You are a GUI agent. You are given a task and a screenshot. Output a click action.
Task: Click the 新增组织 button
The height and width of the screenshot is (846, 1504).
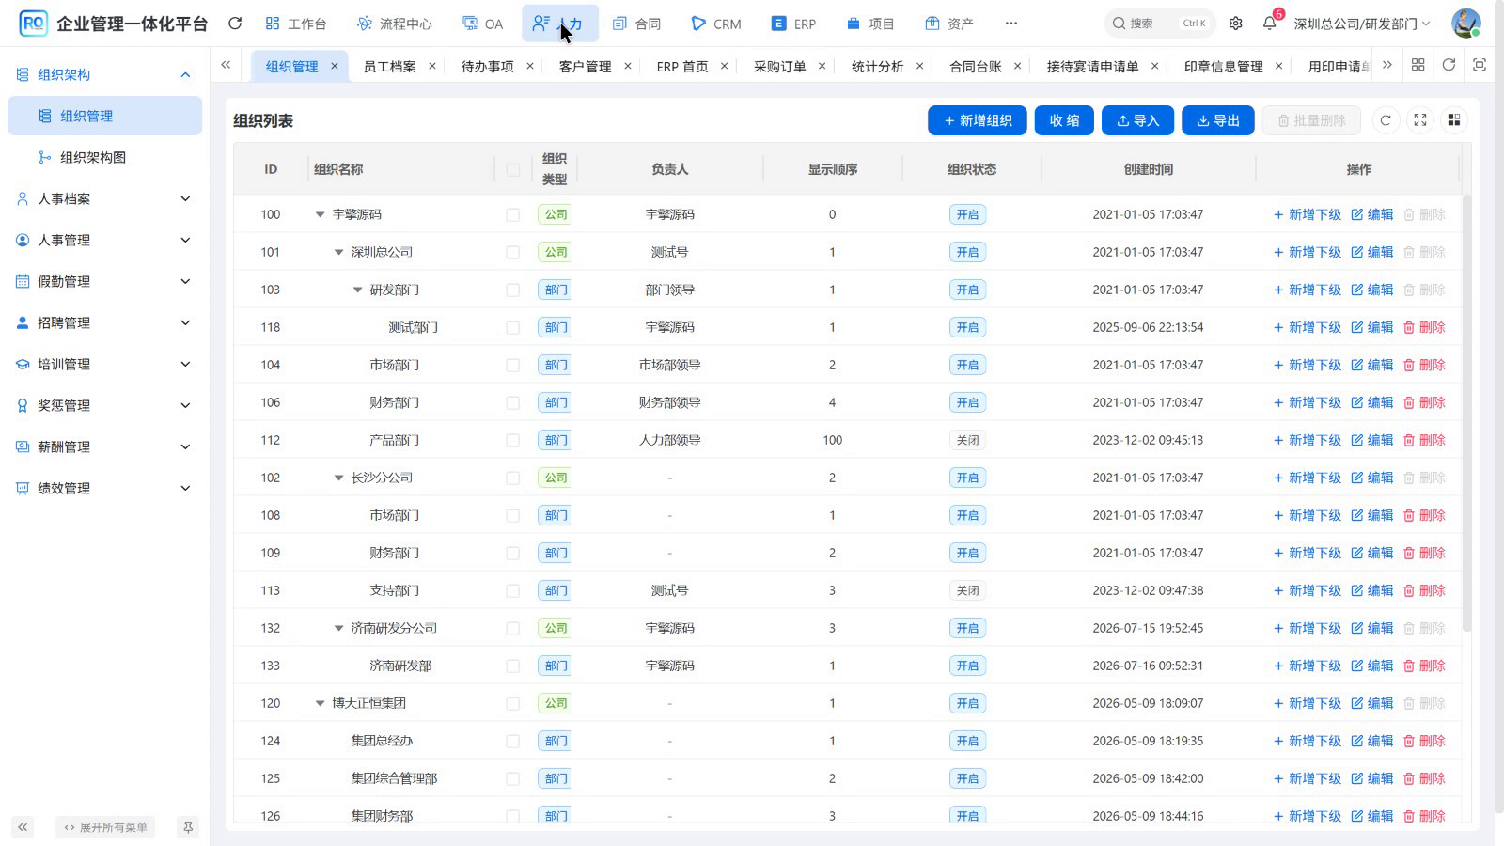point(978,120)
